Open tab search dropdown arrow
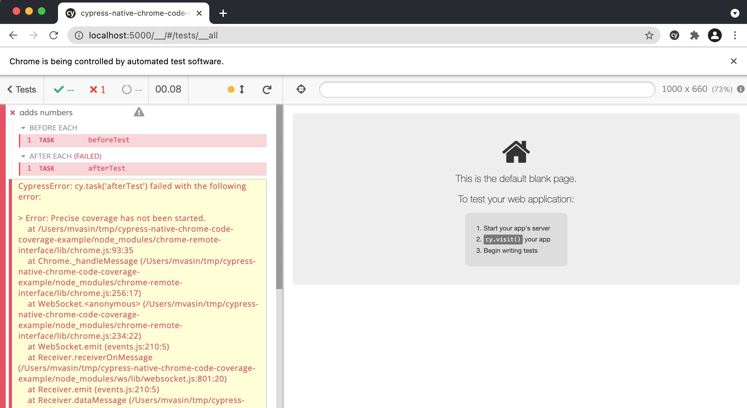This screenshot has height=408, width=747. pyautogui.click(x=735, y=13)
